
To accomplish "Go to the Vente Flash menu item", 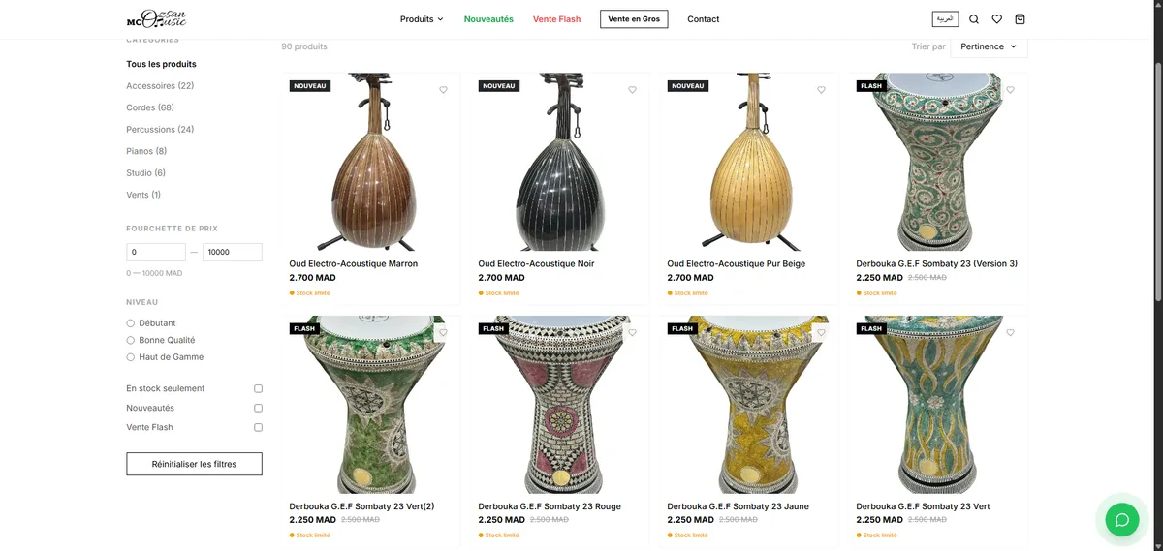I will coord(557,19).
